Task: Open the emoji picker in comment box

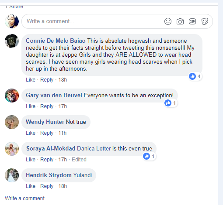Action: click(x=168, y=21)
